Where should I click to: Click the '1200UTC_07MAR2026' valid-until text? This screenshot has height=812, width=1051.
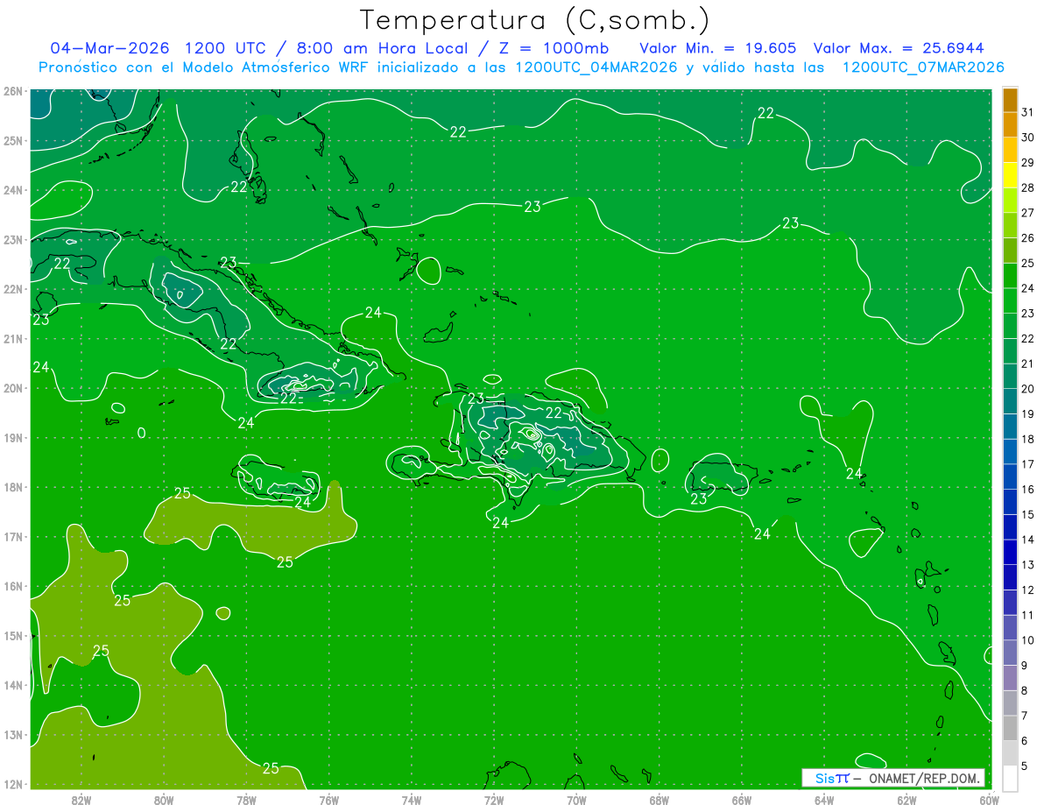click(923, 67)
